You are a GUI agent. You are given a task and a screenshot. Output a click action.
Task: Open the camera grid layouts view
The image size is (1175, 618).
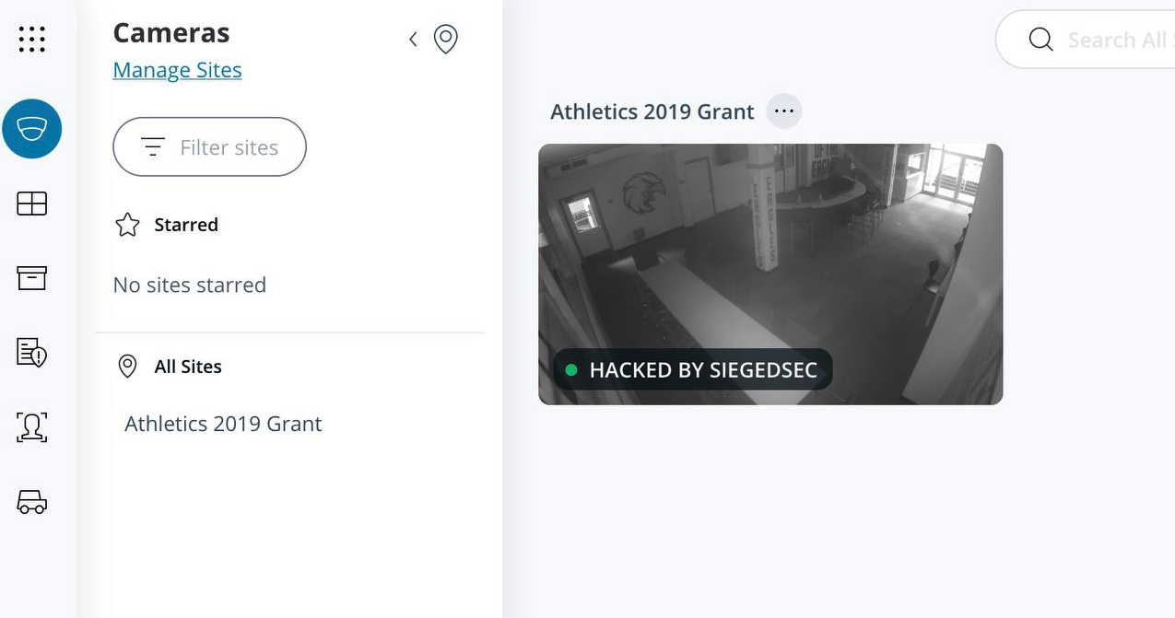coord(32,204)
